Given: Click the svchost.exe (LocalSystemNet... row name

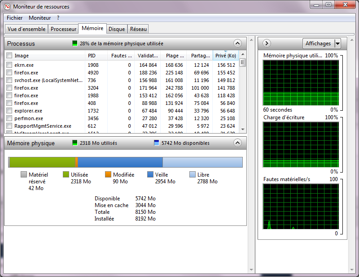Looking at the screenshot, I should point(48,80).
